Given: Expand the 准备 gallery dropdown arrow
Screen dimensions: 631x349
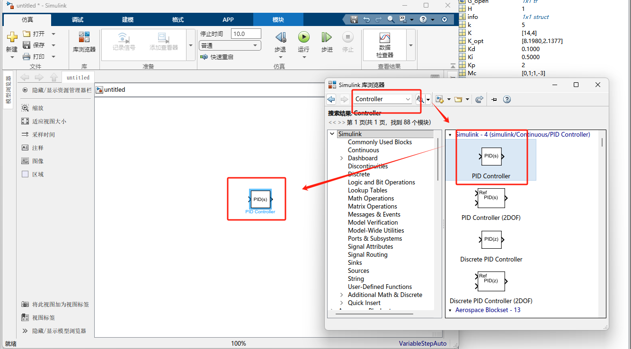Looking at the screenshot, I should [x=191, y=45].
